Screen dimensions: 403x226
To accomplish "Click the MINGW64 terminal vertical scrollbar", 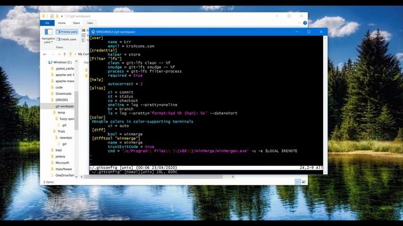I will pyautogui.click(x=325, y=105).
